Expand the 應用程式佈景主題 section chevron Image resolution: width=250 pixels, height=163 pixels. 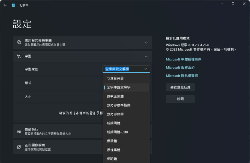[146, 43]
